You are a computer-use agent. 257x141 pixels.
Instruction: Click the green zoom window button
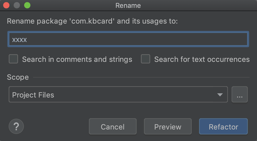27,5
